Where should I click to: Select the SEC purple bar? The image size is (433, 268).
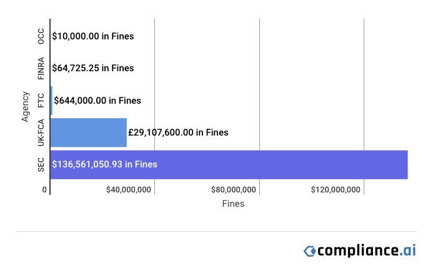coord(229,165)
